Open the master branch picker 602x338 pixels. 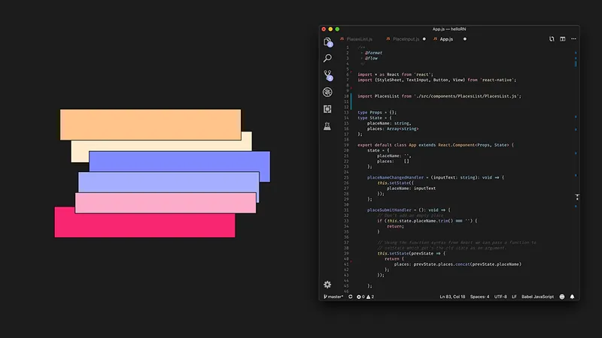point(333,297)
